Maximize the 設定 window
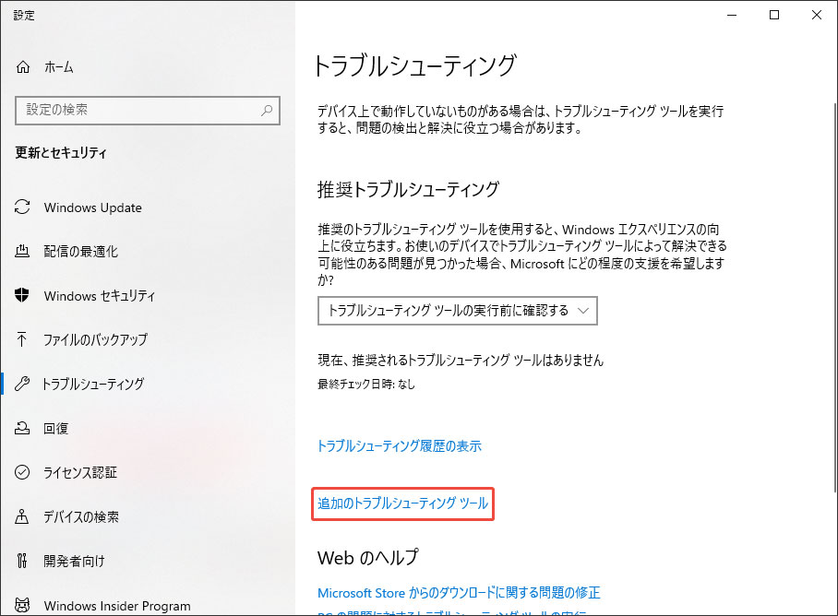The width and height of the screenshot is (838, 616). (774, 15)
